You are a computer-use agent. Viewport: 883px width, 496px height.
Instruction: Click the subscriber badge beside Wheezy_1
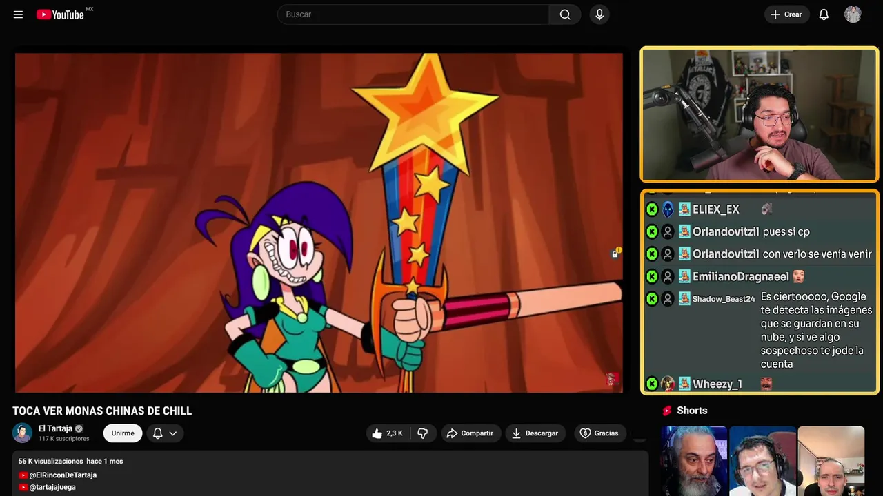[x=684, y=384]
